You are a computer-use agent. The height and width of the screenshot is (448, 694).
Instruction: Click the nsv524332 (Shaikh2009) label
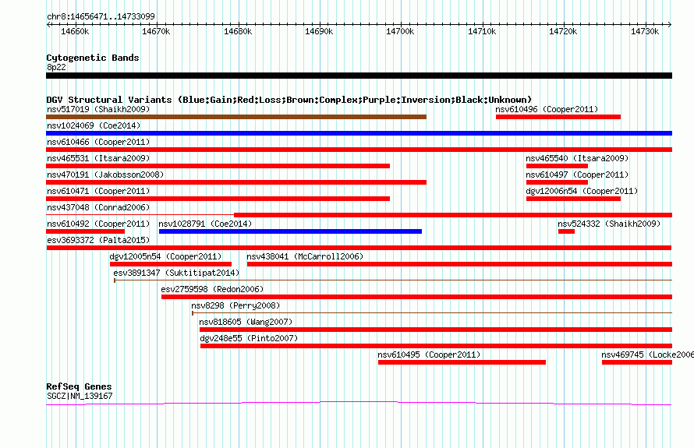click(609, 224)
